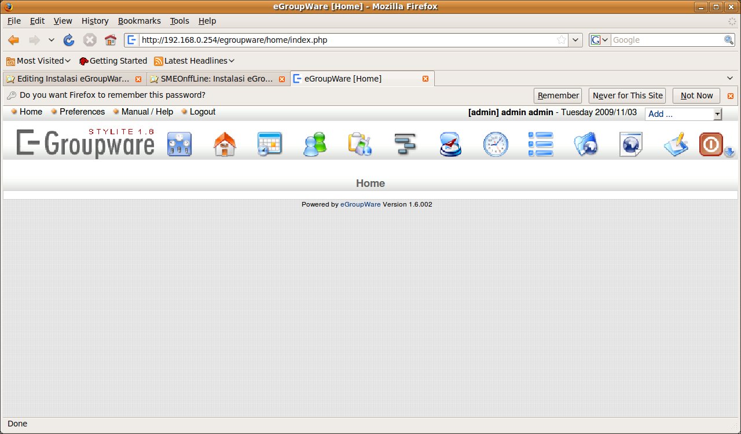741x434 pixels.
Task: Open the File Manager folder-globe icon
Action: coord(586,144)
